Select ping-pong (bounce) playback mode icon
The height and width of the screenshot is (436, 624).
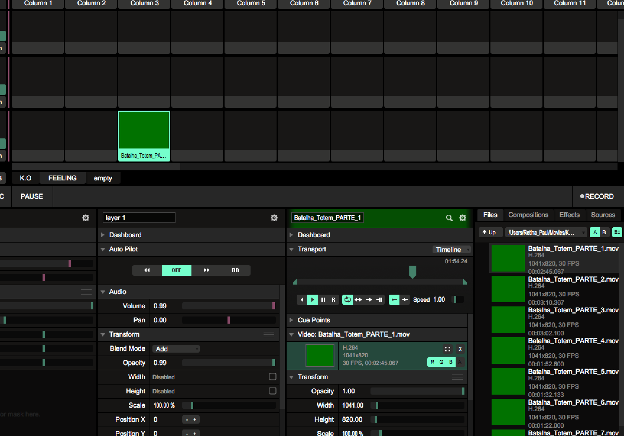tap(358, 300)
